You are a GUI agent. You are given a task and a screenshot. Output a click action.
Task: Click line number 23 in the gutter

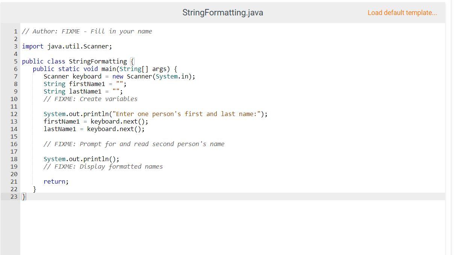point(14,196)
